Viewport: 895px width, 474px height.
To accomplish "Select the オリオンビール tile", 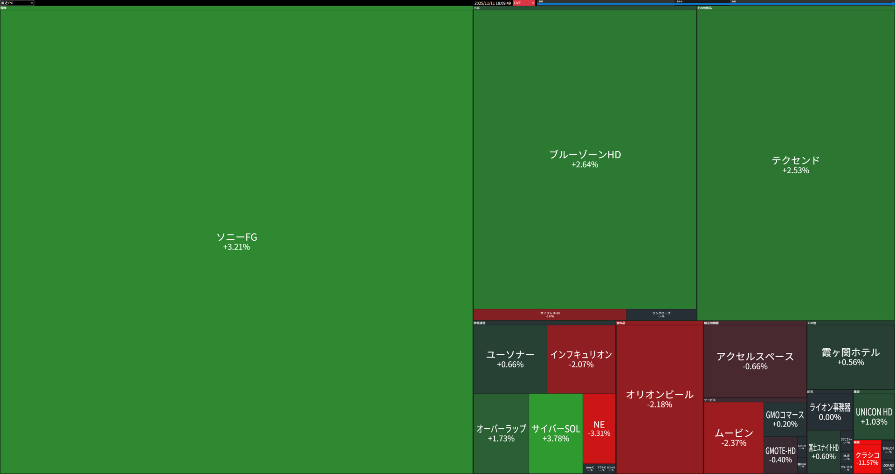I will click(659, 399).
